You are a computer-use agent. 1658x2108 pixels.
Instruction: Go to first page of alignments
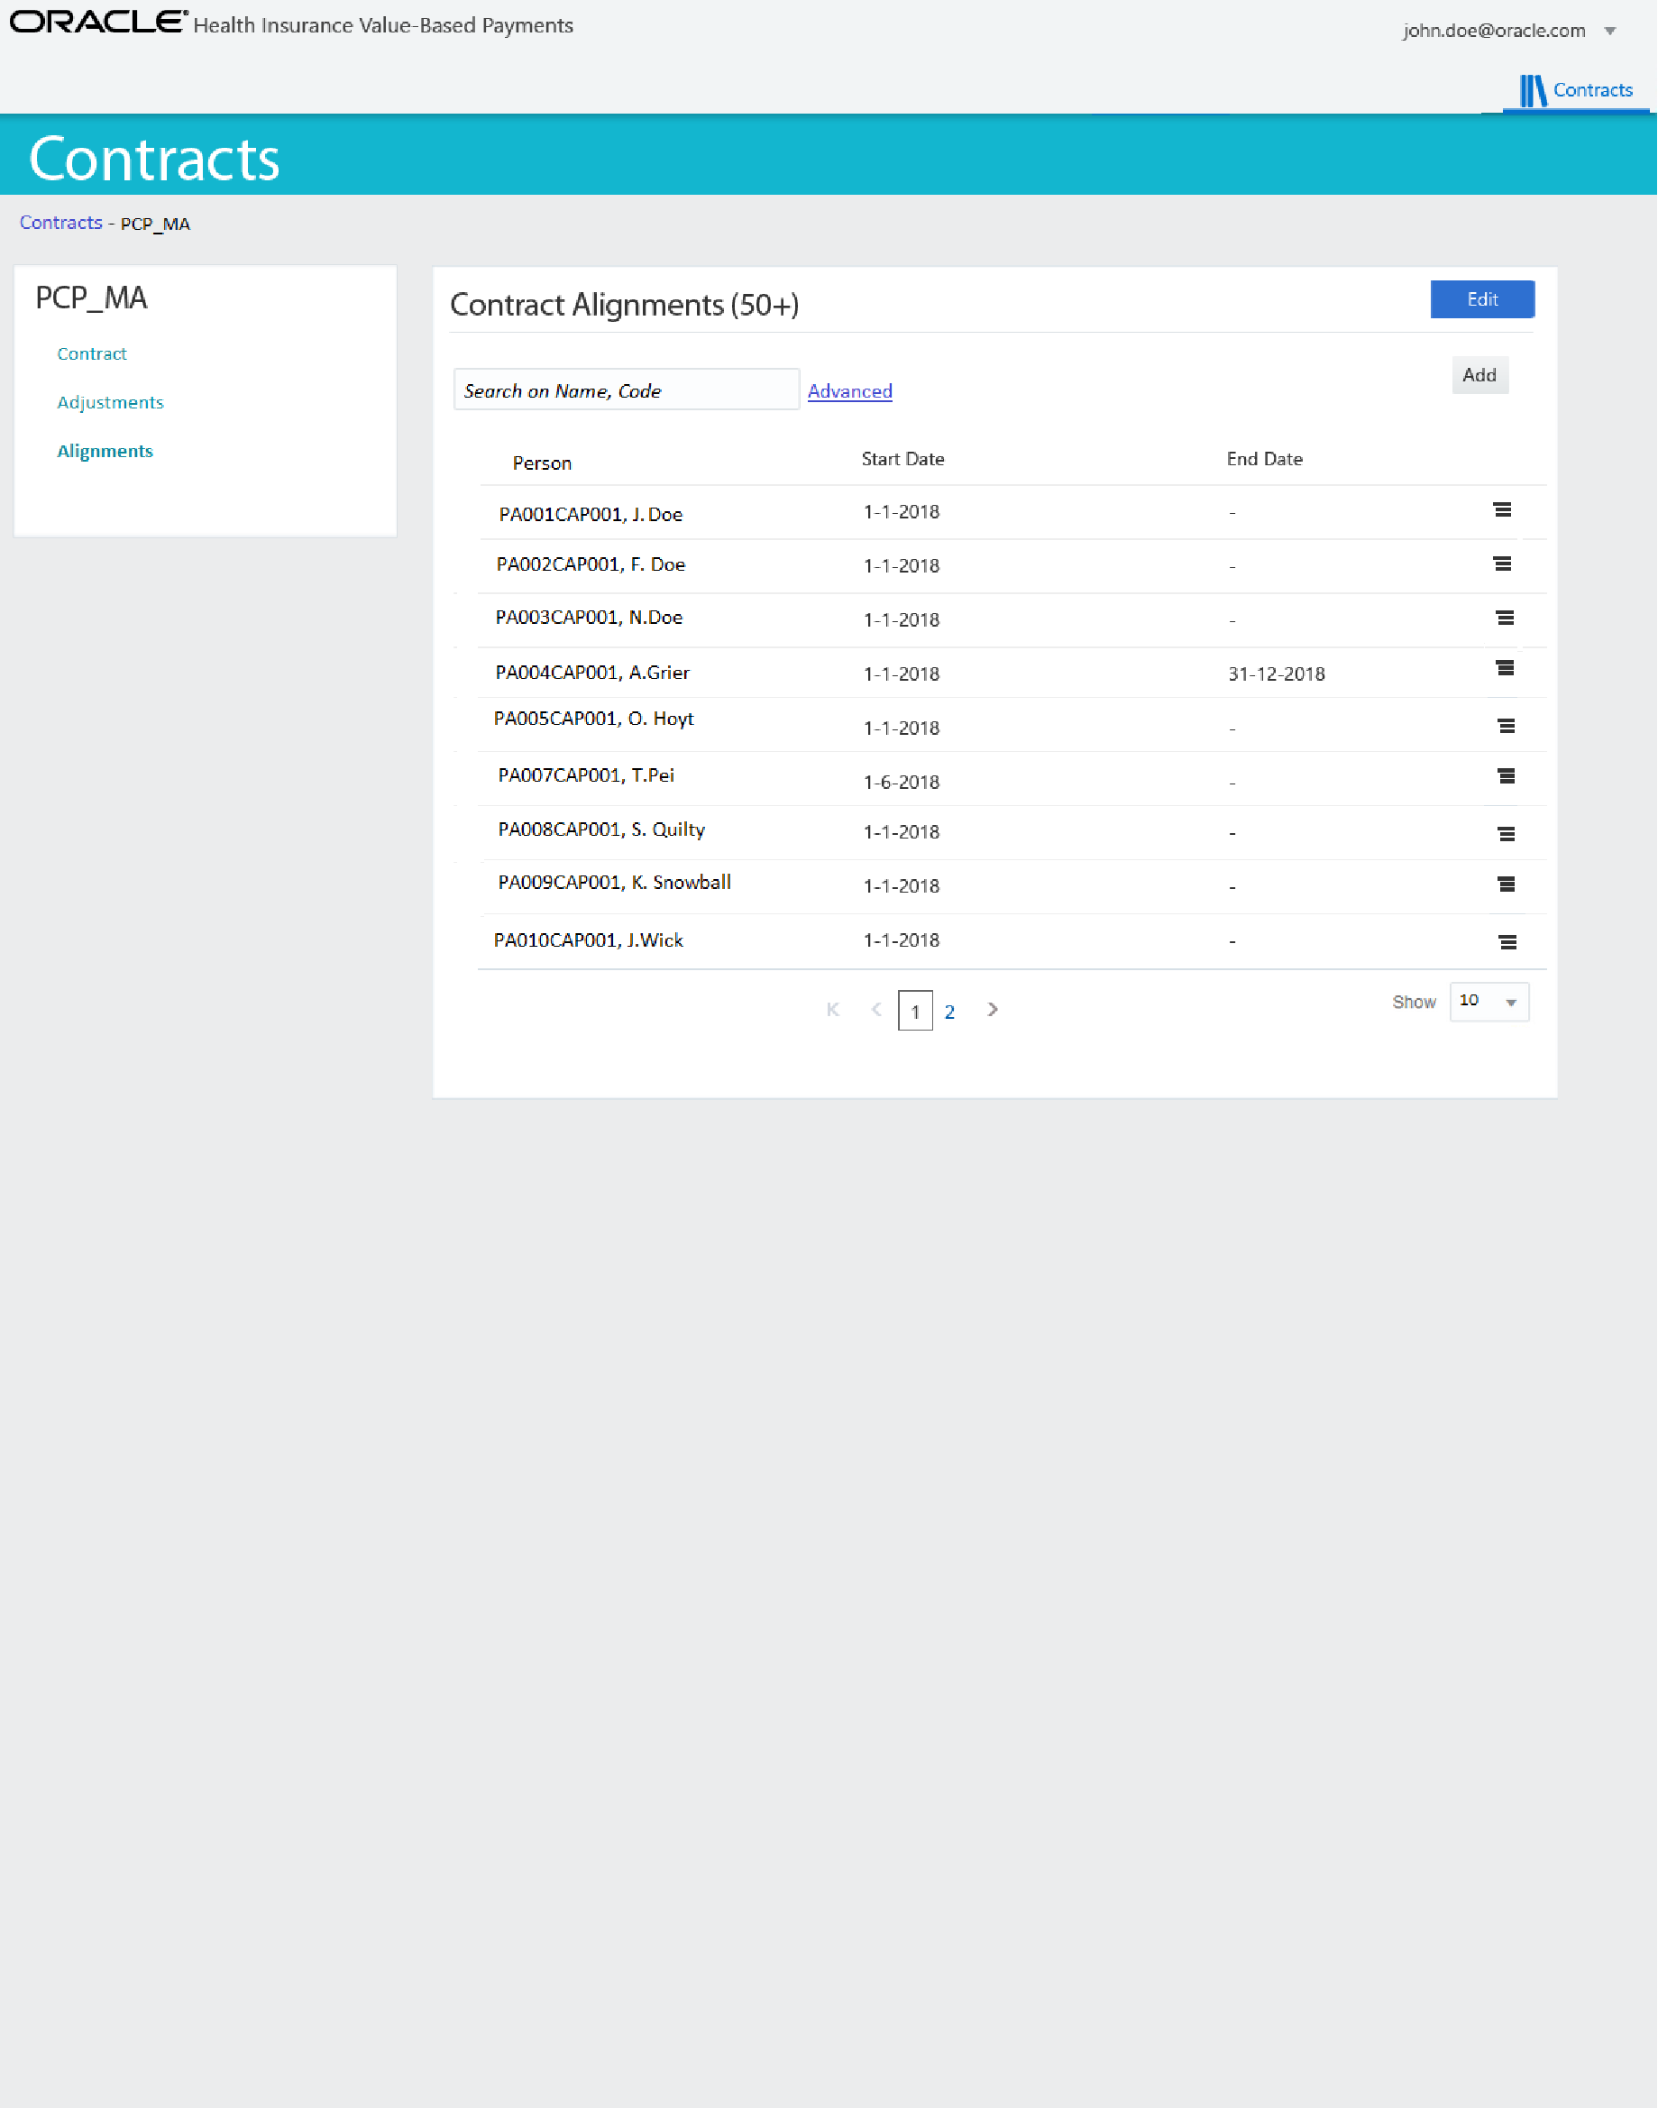coord(833,1009)
